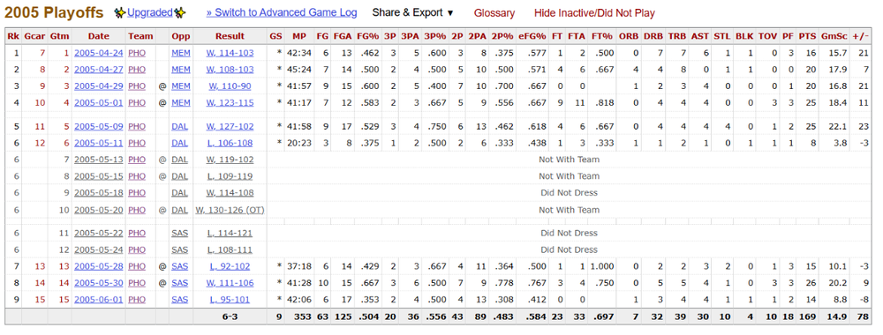Screen dimensions: 883x335
Task: Sort table by the MP column
Action: point(299,36)
